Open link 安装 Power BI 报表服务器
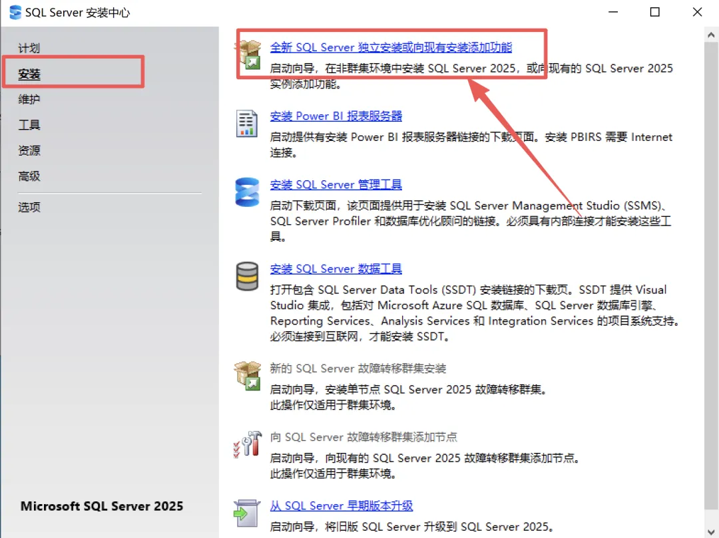 336,116
